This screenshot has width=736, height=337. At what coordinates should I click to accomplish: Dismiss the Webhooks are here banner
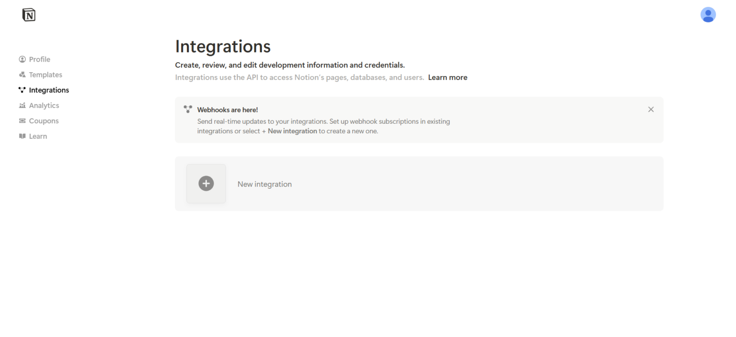(x=651, y=109)
